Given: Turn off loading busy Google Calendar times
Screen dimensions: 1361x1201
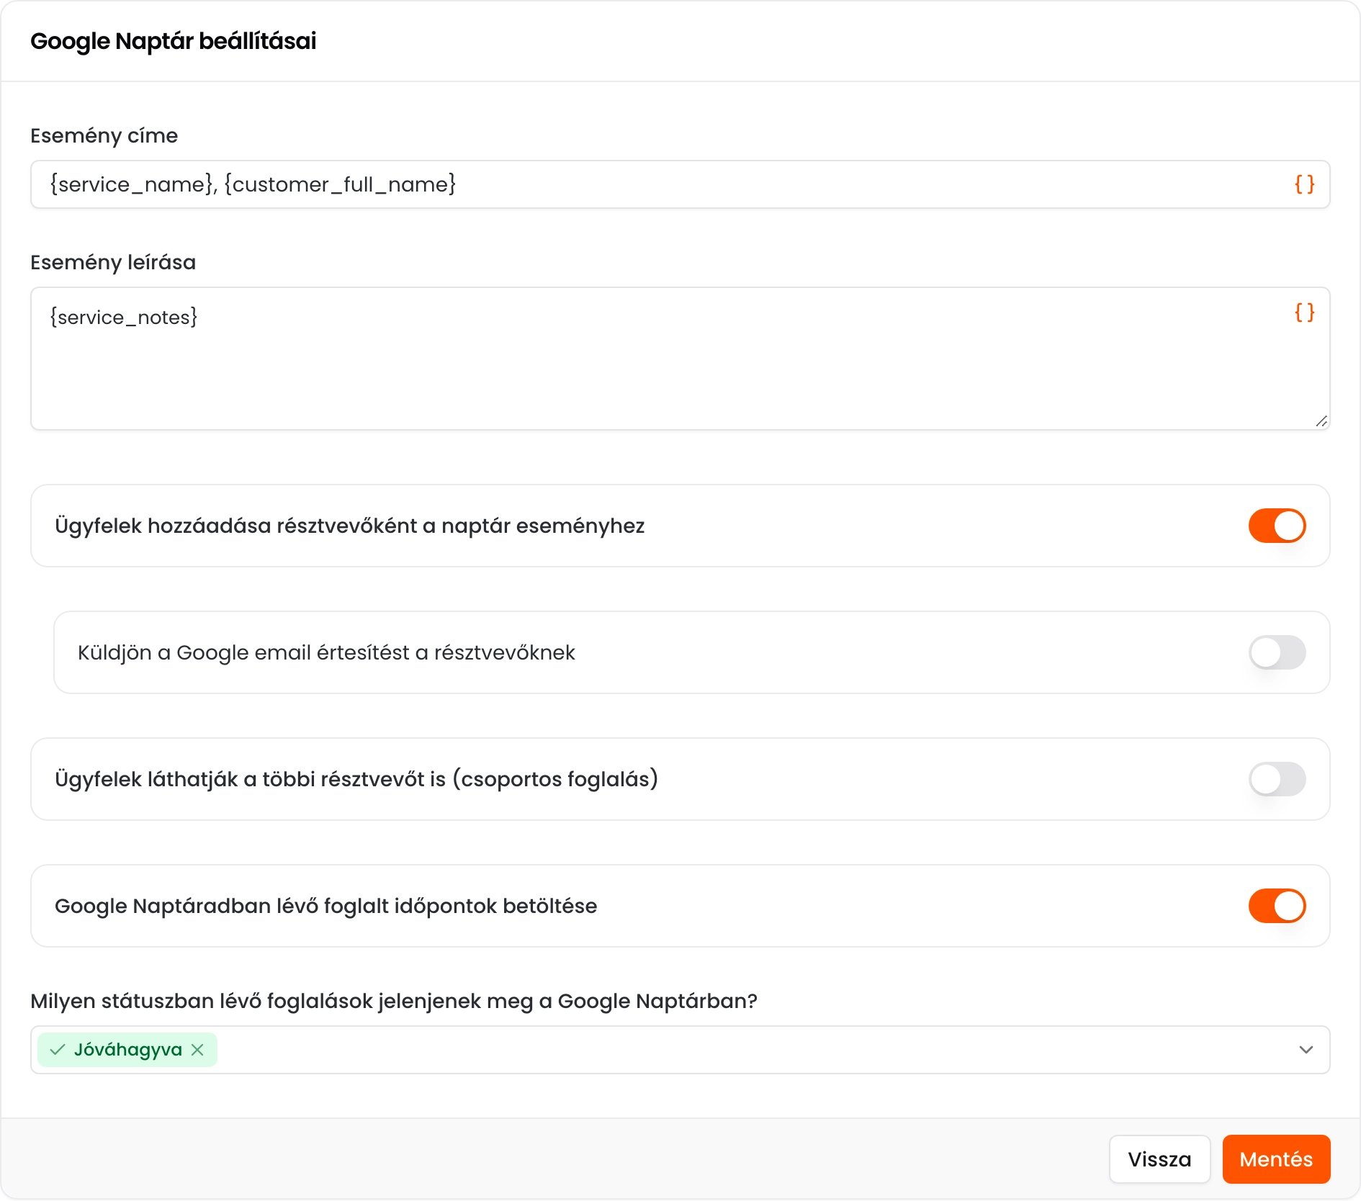Looking at the screenshot, I should tap(1277, 906).
